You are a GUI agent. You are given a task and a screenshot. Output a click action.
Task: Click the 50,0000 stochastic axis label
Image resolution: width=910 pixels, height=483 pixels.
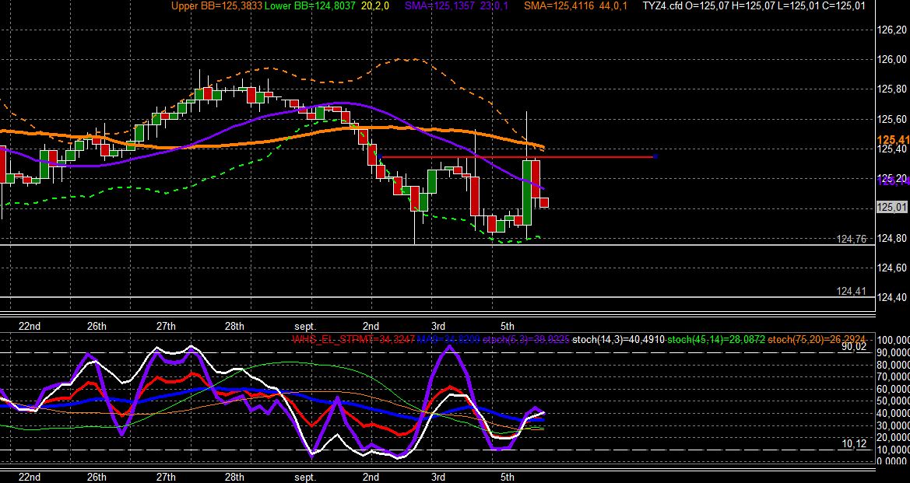894,401
